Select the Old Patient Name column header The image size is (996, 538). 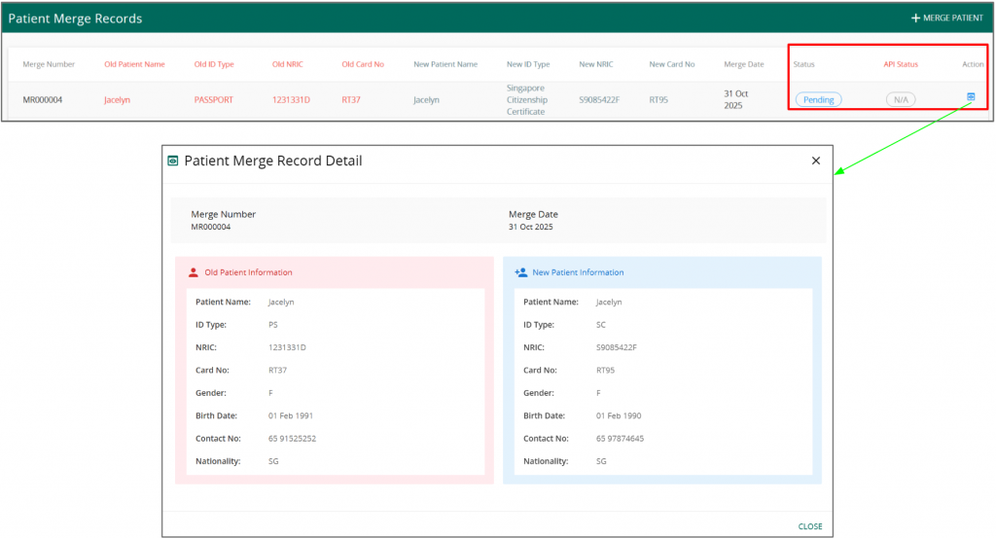point(134,64)
